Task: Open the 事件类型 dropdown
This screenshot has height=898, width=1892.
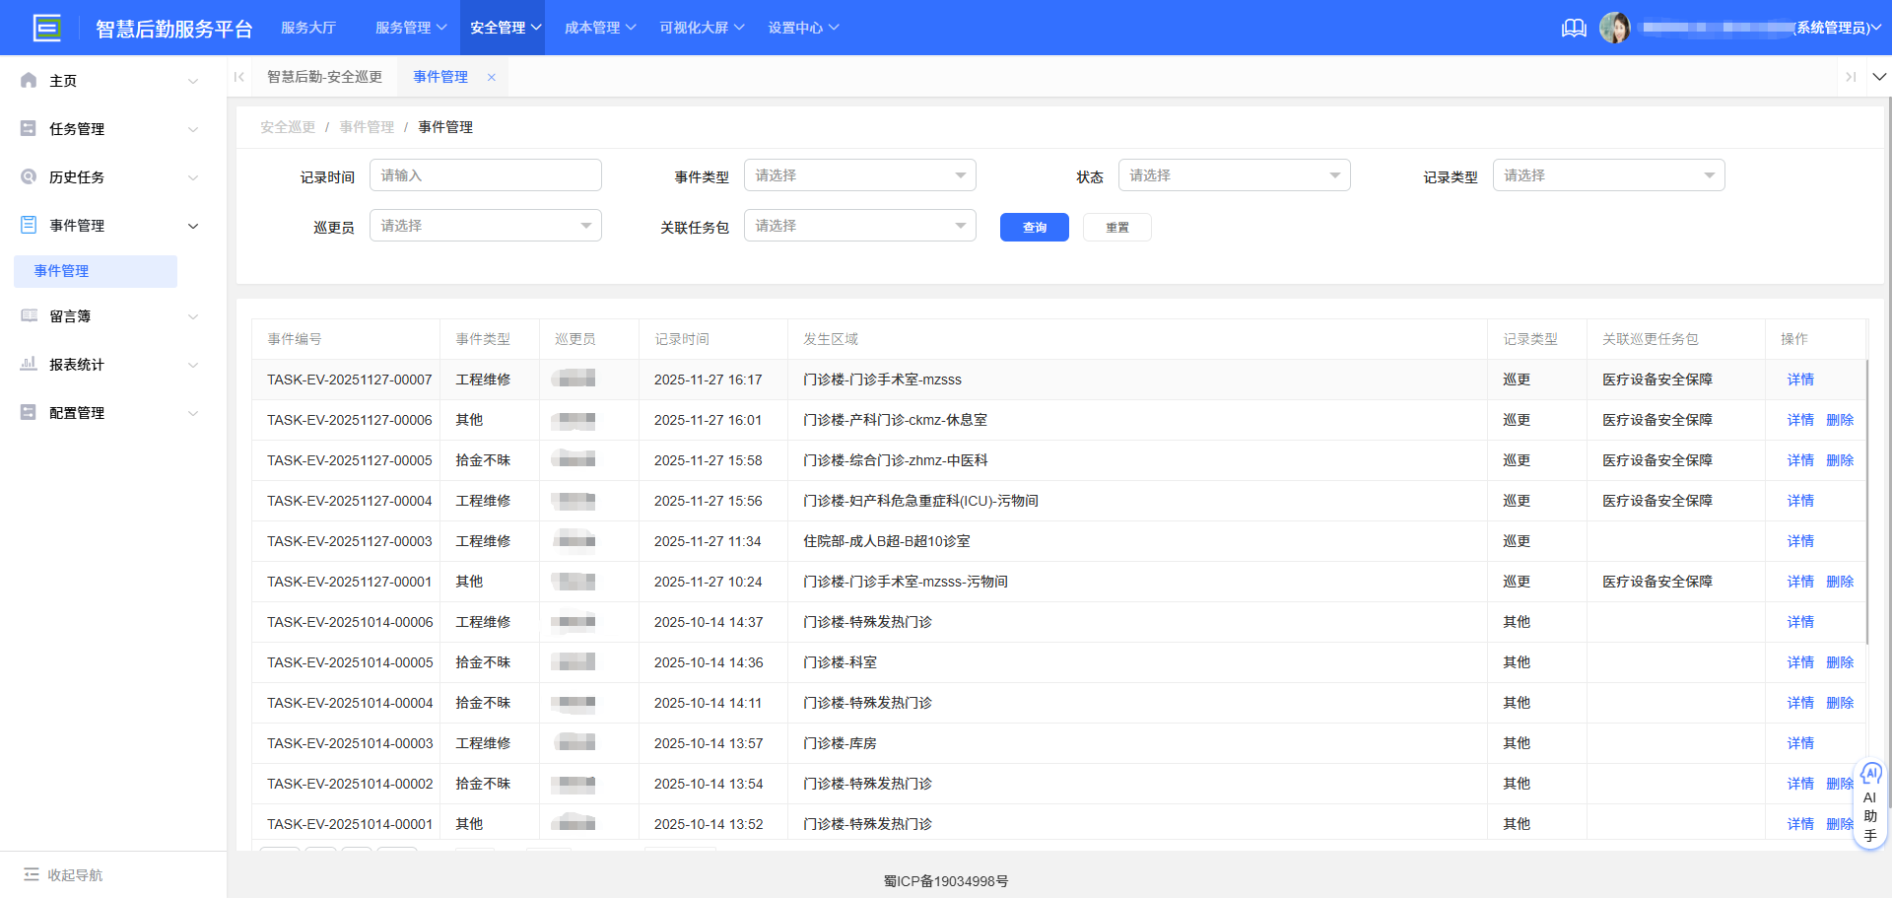Action: click(x=859, y=174)
